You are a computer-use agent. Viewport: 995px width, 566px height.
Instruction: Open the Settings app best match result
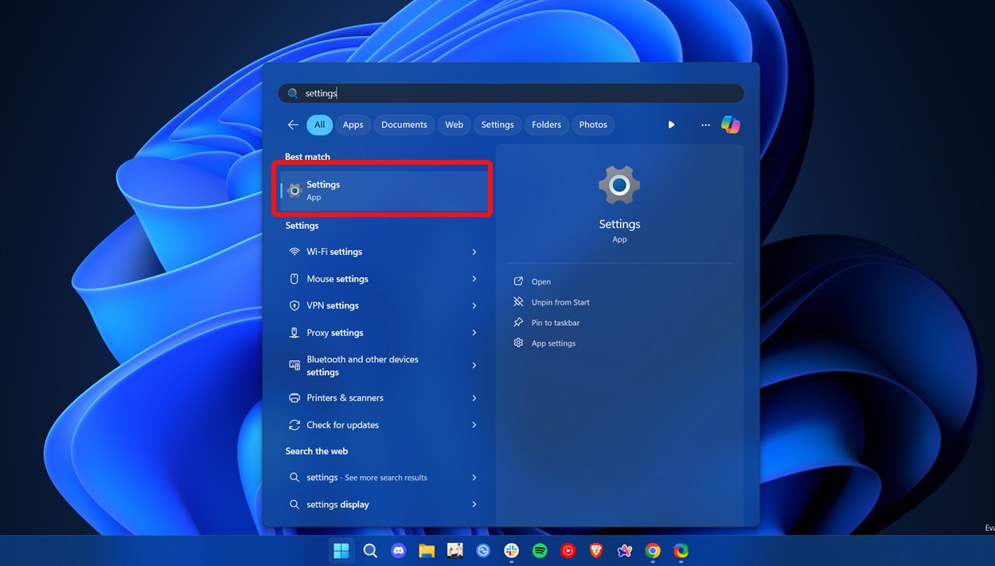(x=383, y=190)
